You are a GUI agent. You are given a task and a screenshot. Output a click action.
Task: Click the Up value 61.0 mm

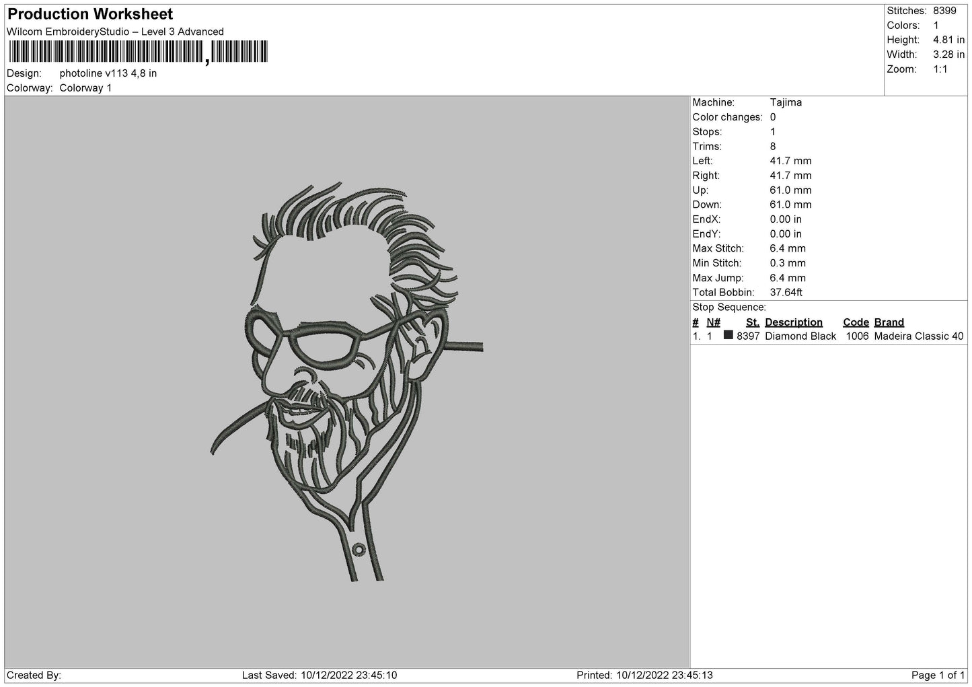pos(790,190)
